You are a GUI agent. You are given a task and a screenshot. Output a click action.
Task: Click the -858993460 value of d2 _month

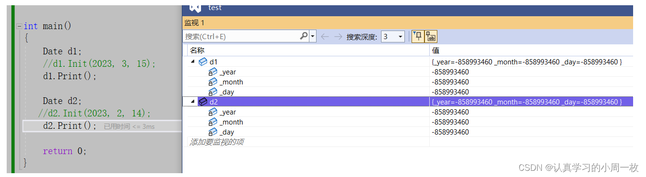(450, 122)
